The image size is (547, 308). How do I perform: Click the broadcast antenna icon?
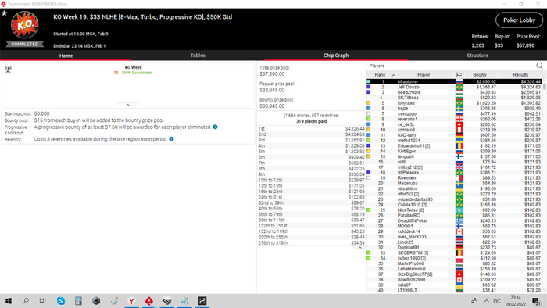tap(8, 70)
